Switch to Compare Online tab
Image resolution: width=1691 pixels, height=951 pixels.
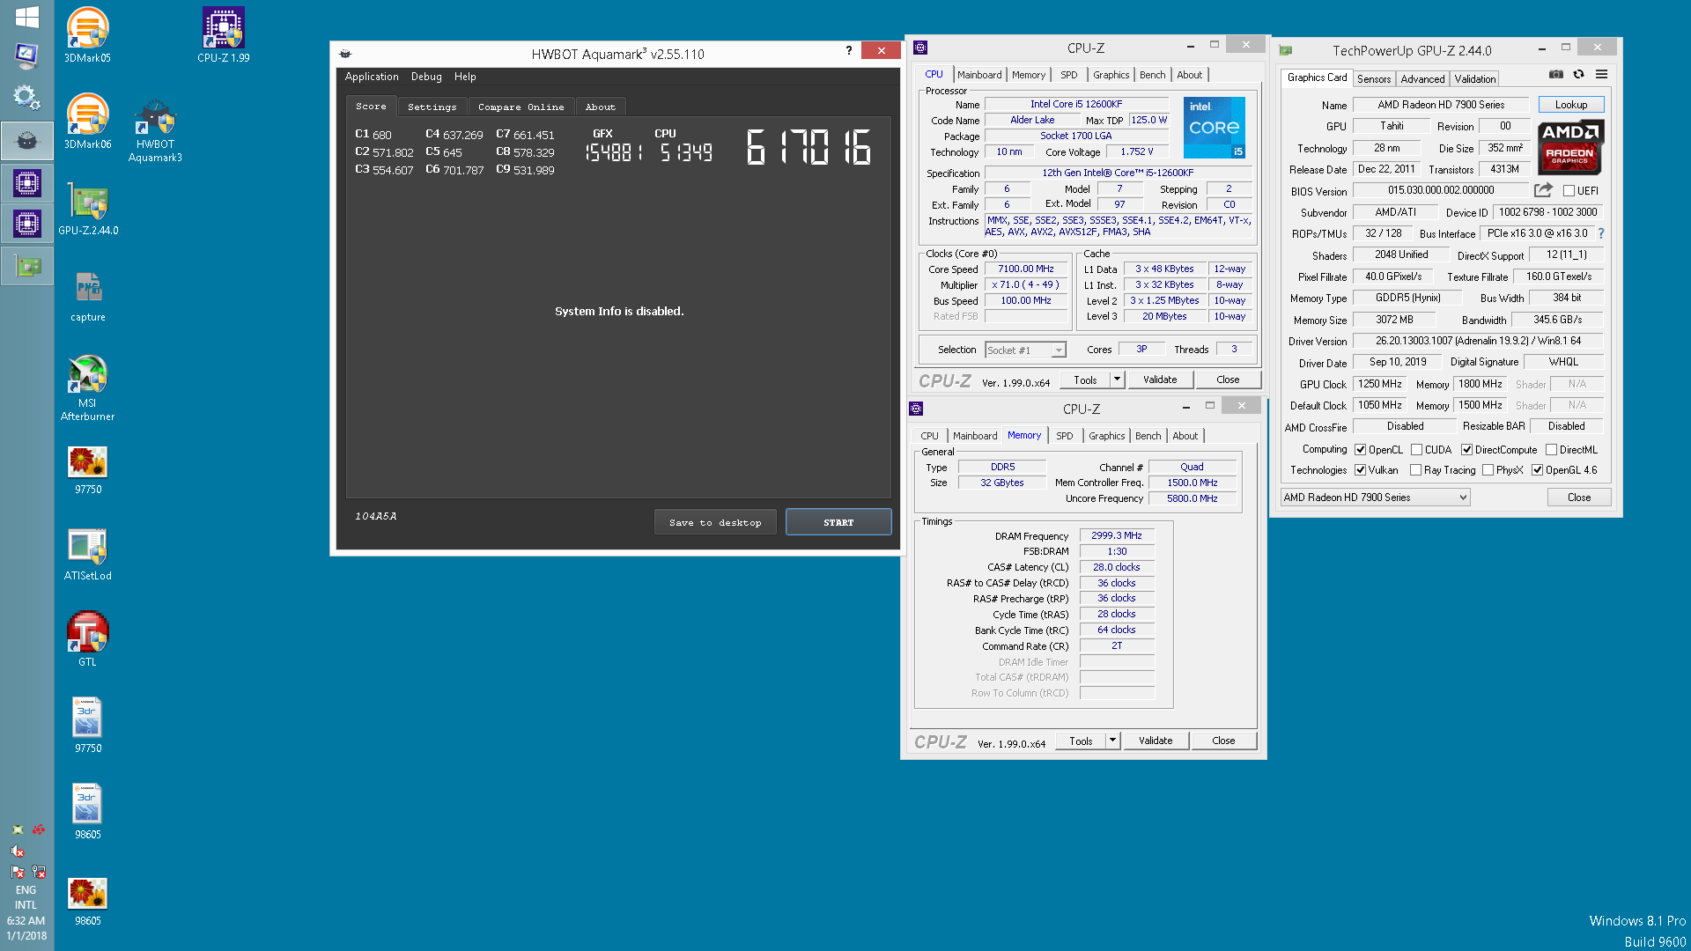click(521, 107)
